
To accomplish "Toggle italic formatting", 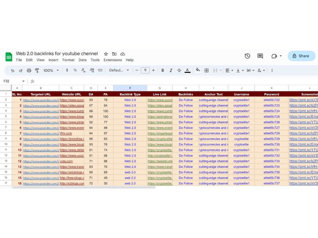I will [170, 70].
